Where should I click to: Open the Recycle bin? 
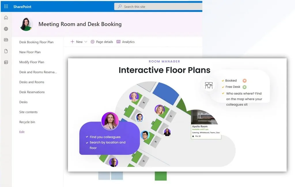pos(27,122)
